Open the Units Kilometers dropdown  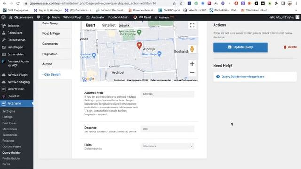(x=167, y=146)
